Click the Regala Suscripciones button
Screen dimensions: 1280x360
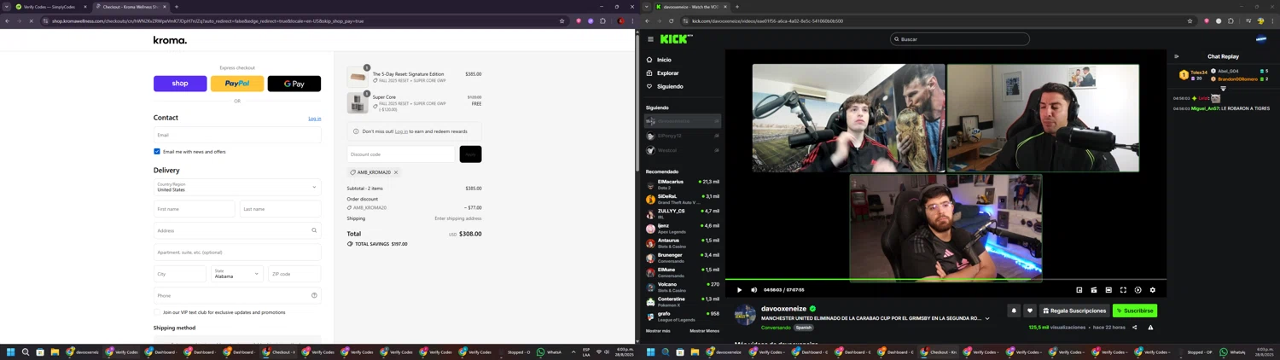coord(1075,311)
